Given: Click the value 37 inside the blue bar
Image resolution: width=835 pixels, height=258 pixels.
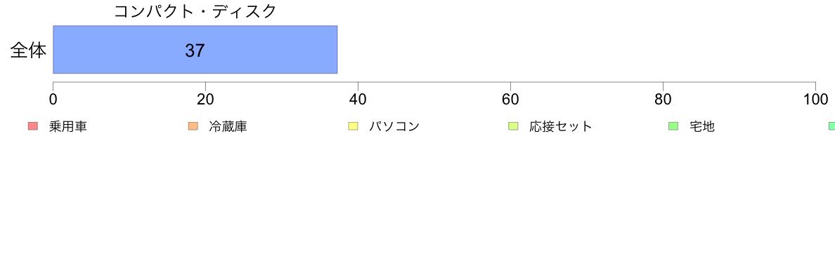Looking at the screenshot, I should [195, 50].
